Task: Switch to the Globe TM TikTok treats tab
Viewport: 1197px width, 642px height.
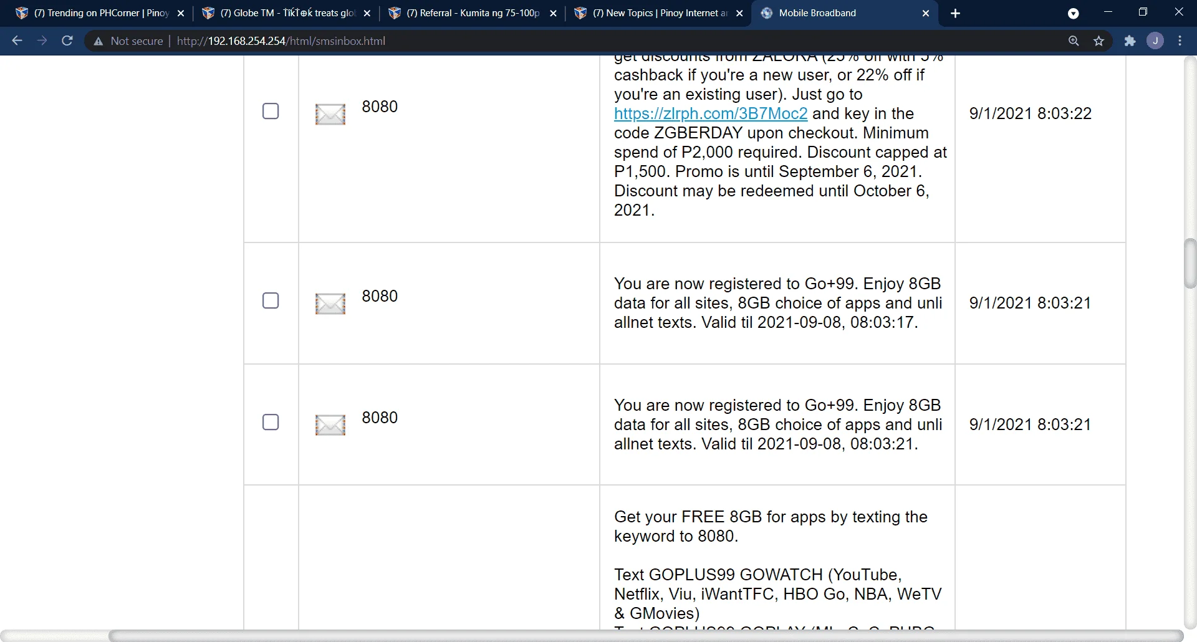Action: (287, 13)
